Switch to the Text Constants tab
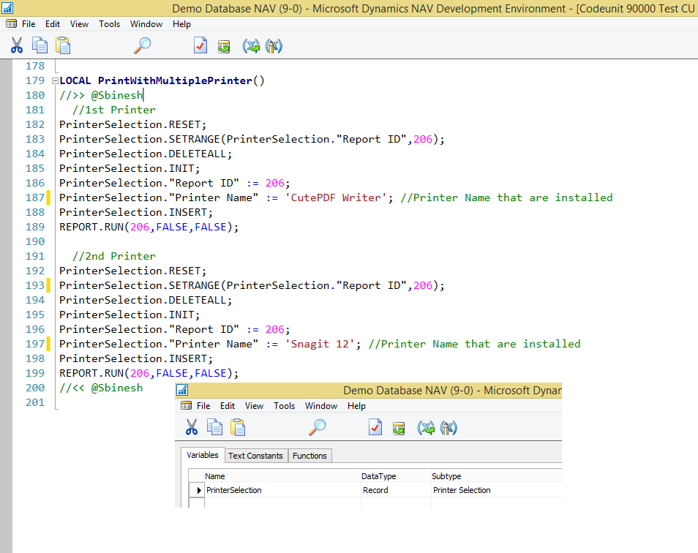The image size is (698, 553). (x=255, y=455)
